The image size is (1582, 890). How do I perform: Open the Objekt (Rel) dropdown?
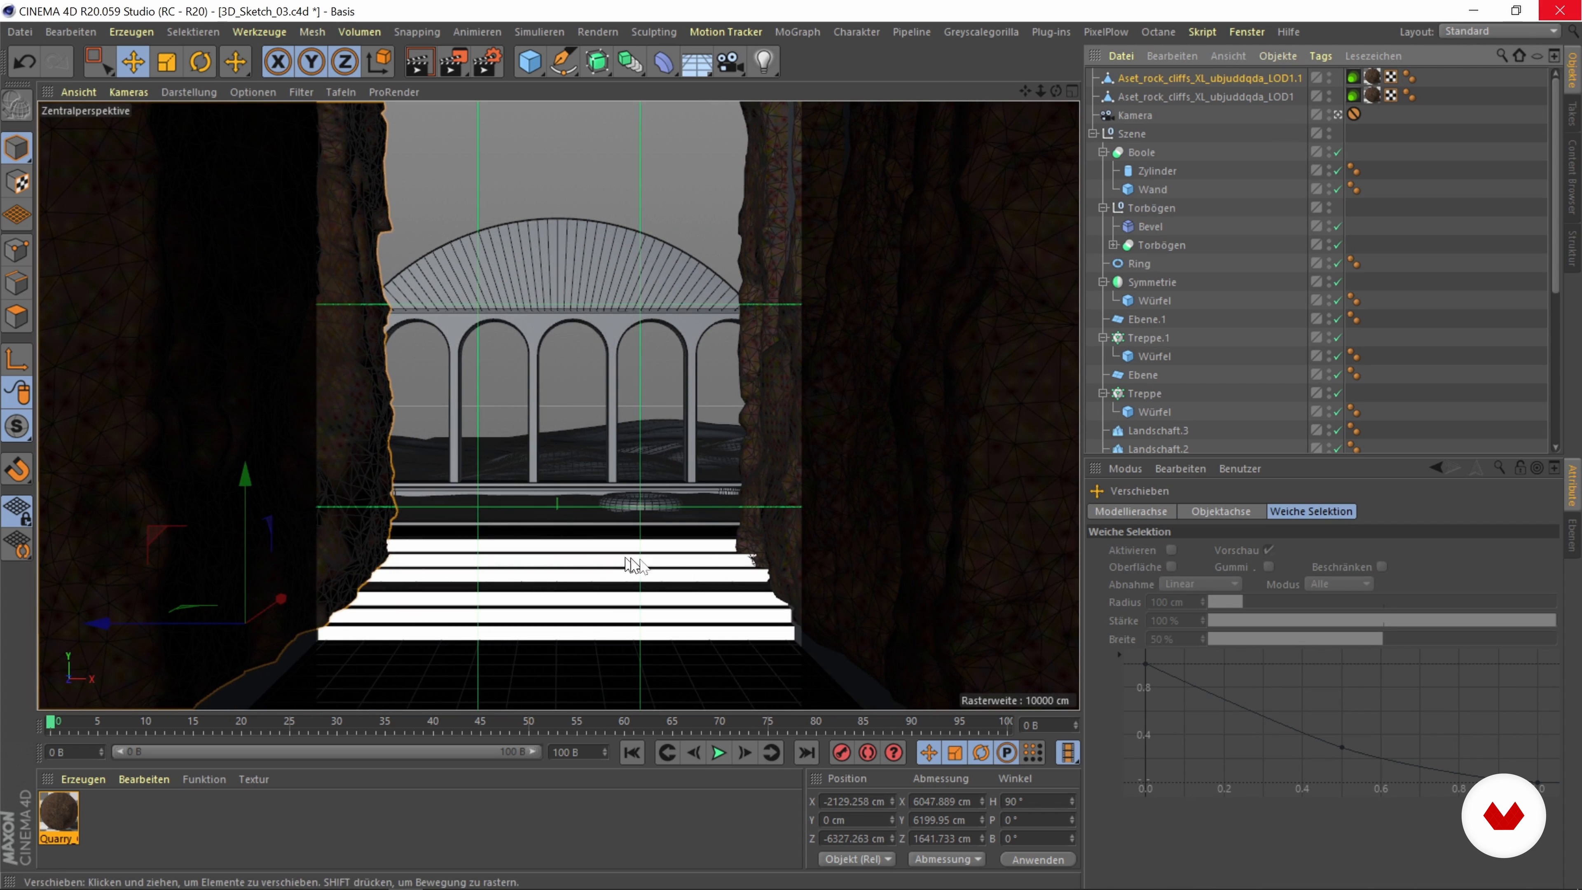pos(857,859)
